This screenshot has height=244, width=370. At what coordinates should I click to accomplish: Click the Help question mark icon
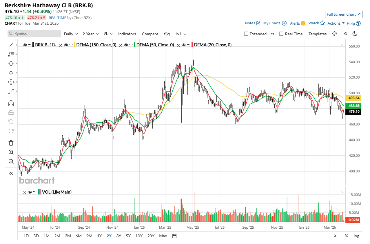point(358,23)
